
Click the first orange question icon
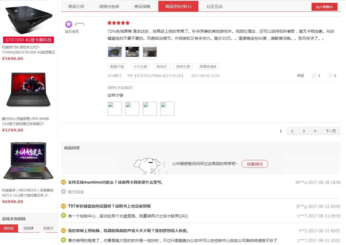(63, 182)
